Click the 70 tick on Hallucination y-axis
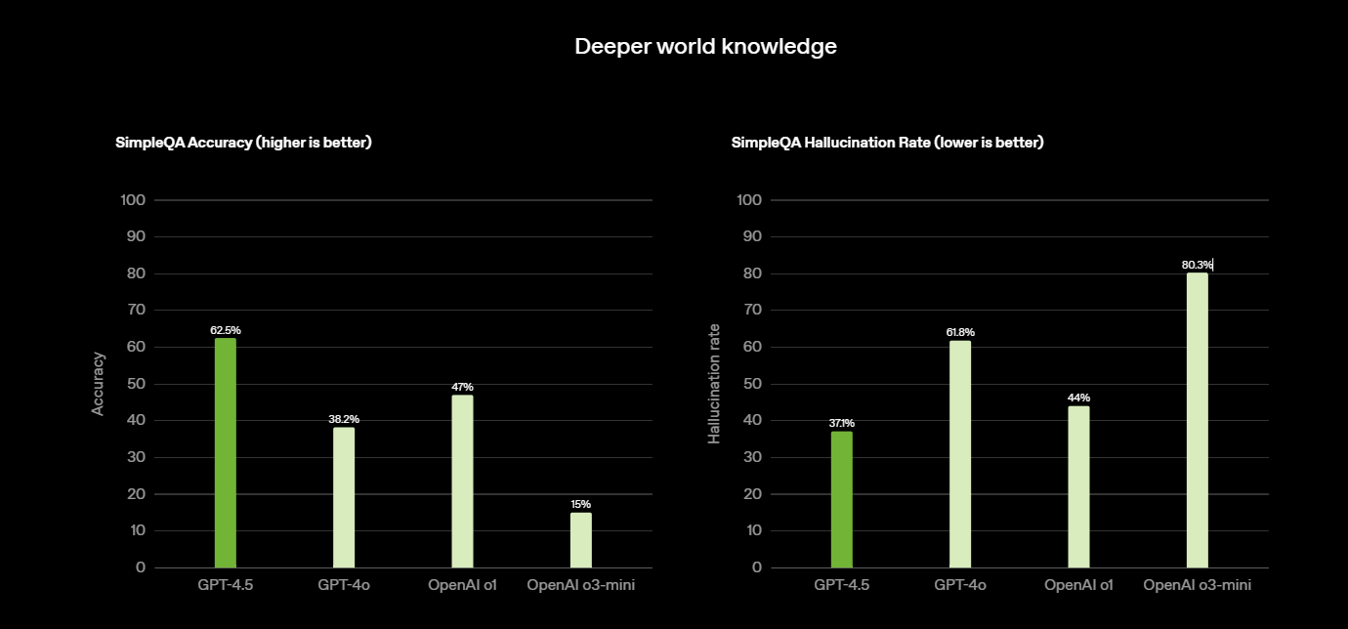Image resolution: width=1348 pixels, height=629 pixels. [752, 310]
